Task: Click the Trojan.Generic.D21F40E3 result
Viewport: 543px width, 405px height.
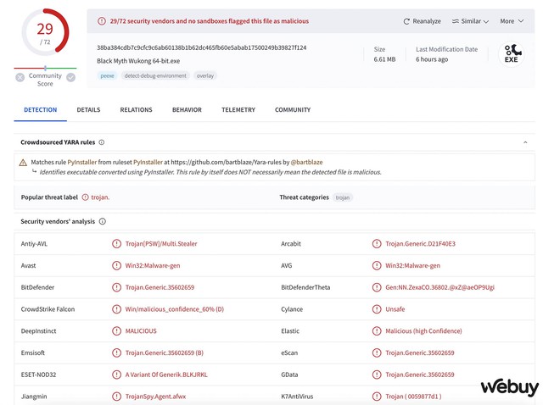Action: tap(421, 244)
